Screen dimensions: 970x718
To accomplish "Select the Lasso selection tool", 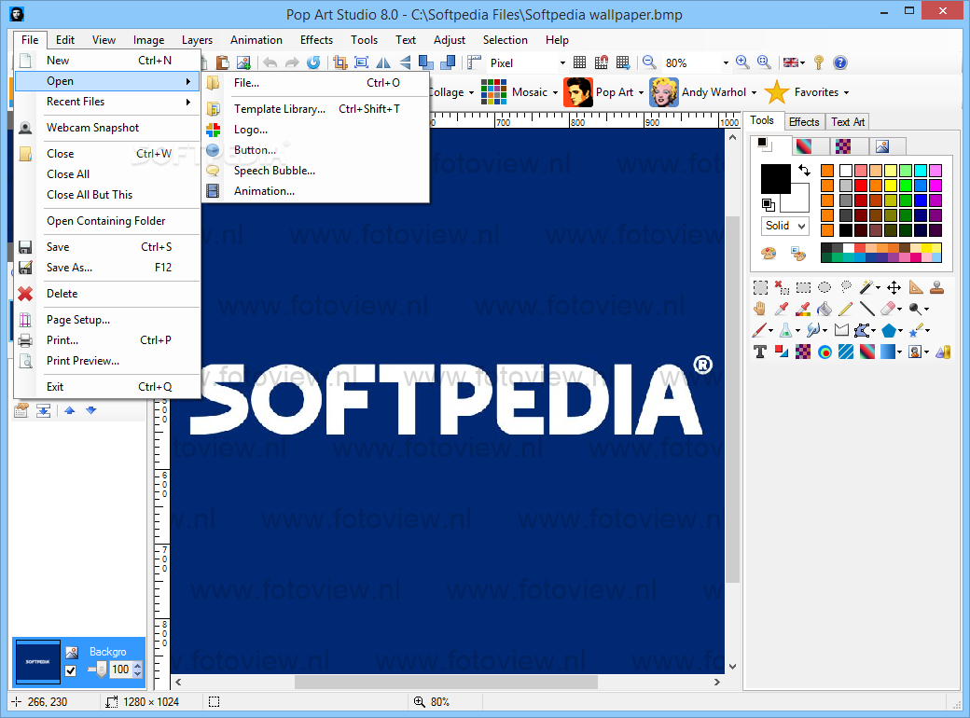I will click(x=846, y=287).
